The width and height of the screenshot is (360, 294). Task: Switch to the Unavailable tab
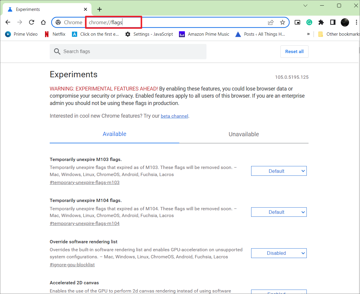(244, 134)
